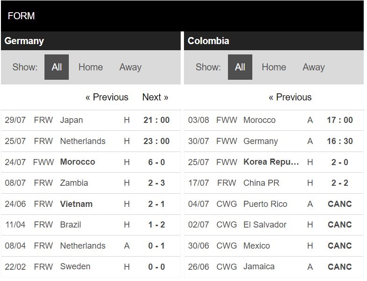Click Jamaica in Colombia's form list
This screenshot has width=367, height=281.
(259, 266)
